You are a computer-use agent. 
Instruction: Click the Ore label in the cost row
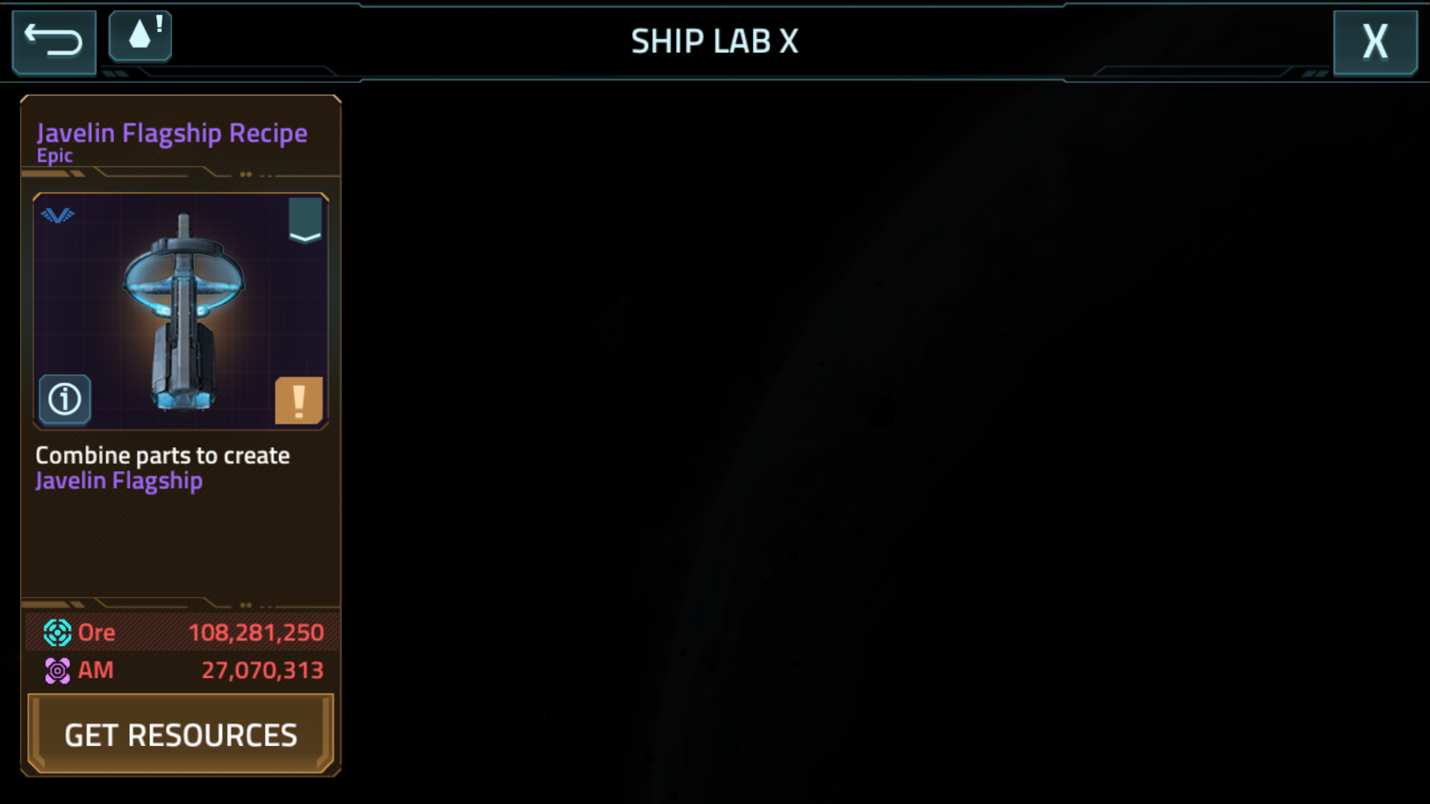(x=97, y=633)
